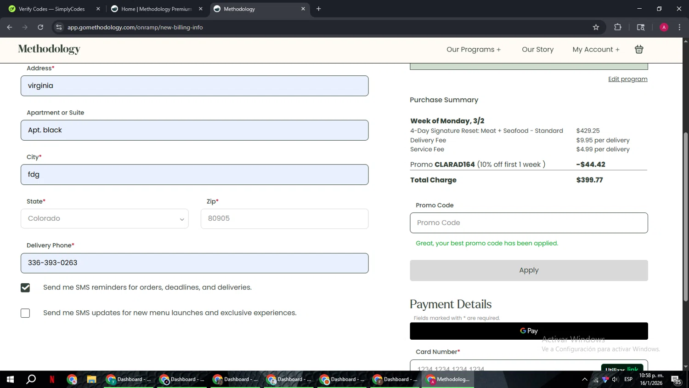This screenshot has height=388, width=689.
Task: View site information icon in address bar
Action: (x=59, y=27)
